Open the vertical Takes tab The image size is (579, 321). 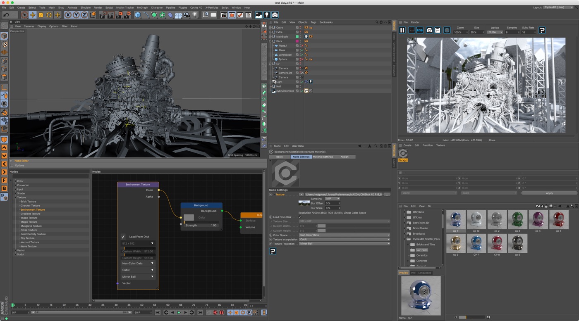pyautogui.click(x=394, y=37)
